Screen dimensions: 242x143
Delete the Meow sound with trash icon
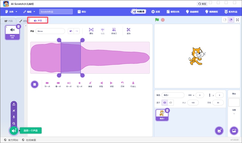[x=19, y=26]
